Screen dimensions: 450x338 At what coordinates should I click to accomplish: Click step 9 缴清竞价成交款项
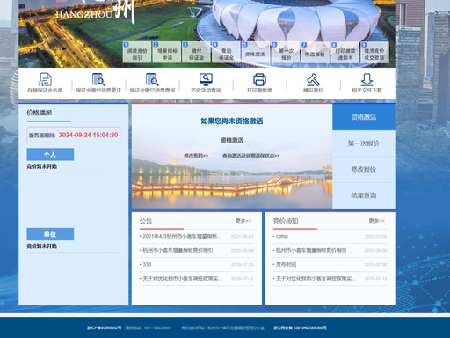[x=374, y=52]
